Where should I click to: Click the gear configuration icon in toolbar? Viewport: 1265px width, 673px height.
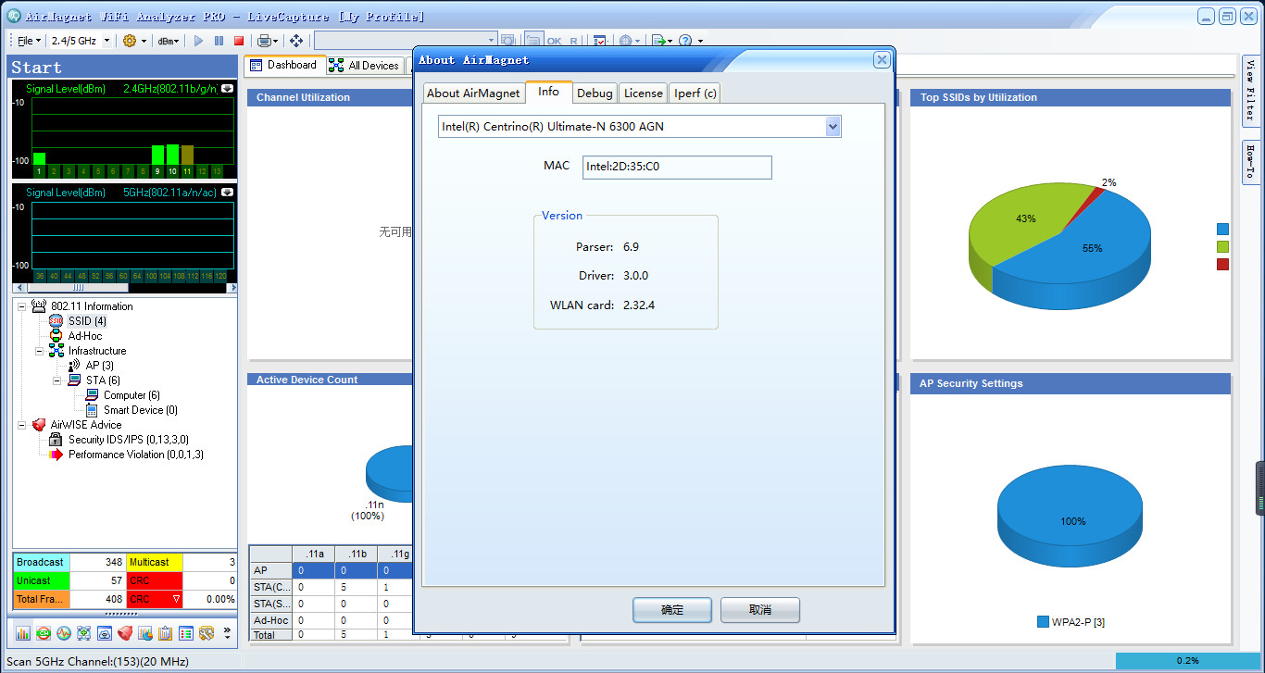coord(130,41)
